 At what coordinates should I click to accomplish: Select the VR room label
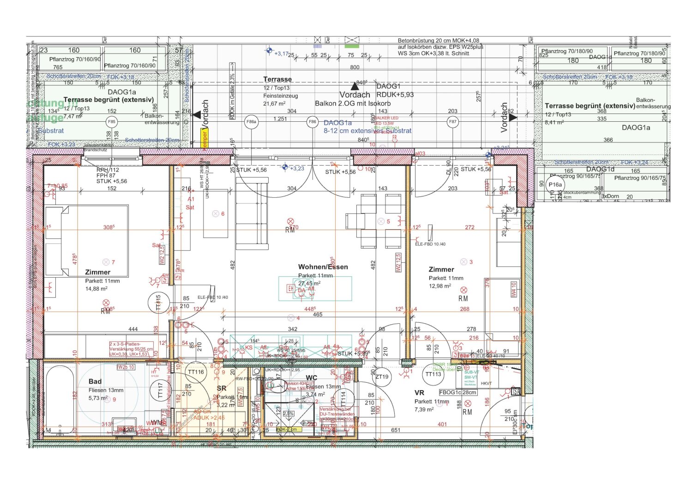click(x=419, y=393)
